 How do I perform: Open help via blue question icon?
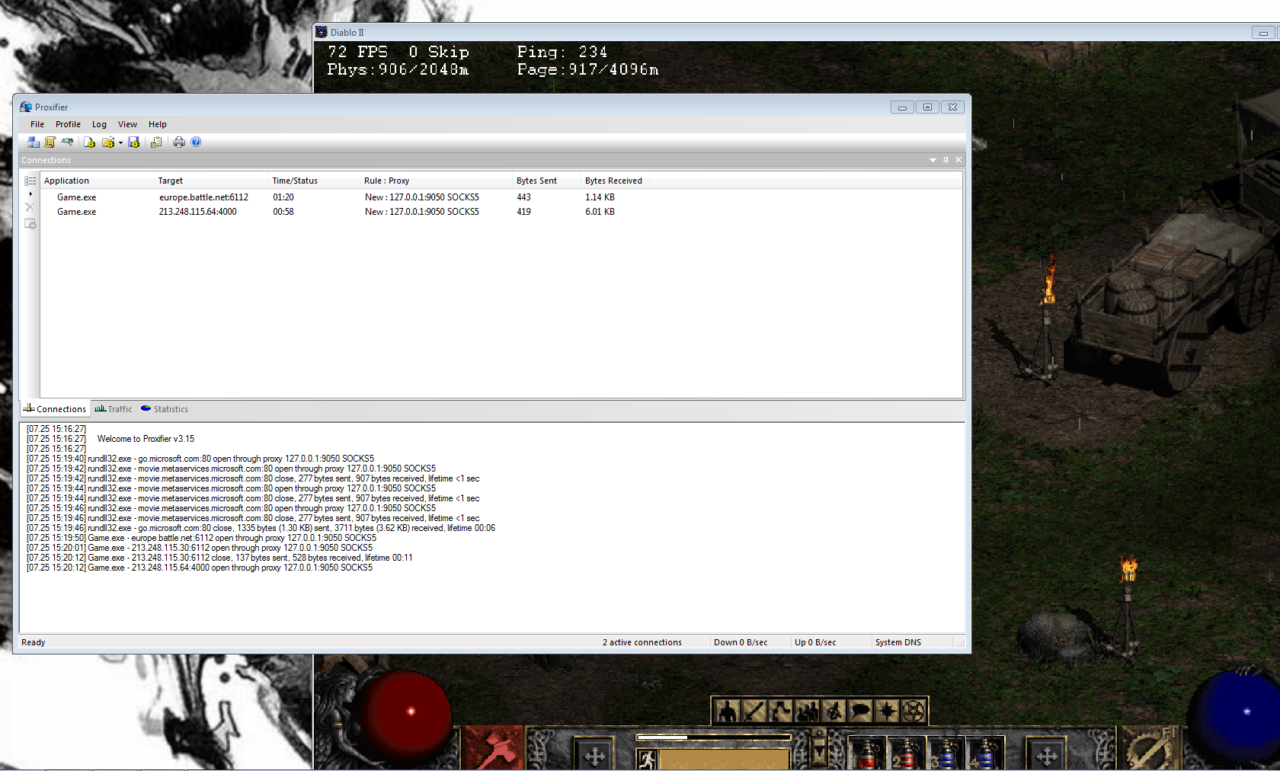[x=196, y=142]
